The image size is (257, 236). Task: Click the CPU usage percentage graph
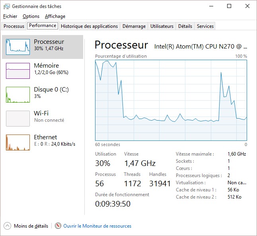[x=171, y=100]
